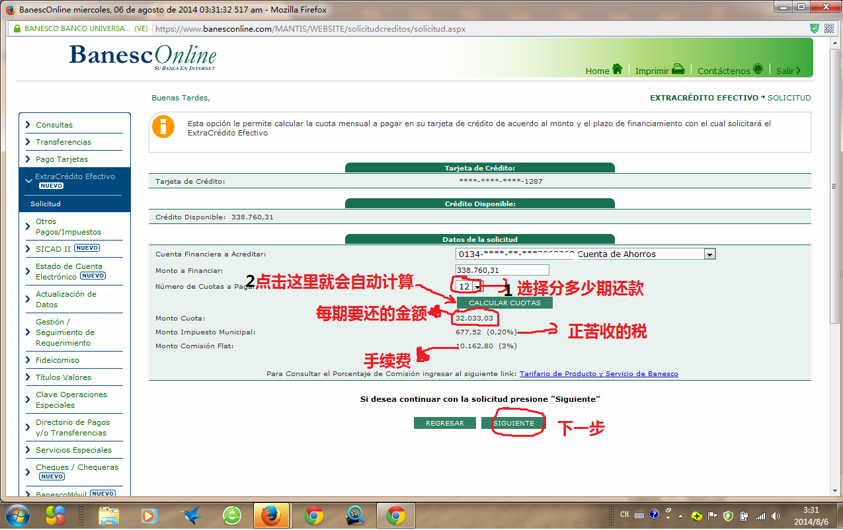The image size is (843, 530).
Task: Click the Action Center flag tray icon
Action: pos(713,515)
